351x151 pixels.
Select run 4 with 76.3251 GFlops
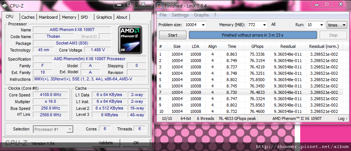pyautogui.click(x=250, y=73)
